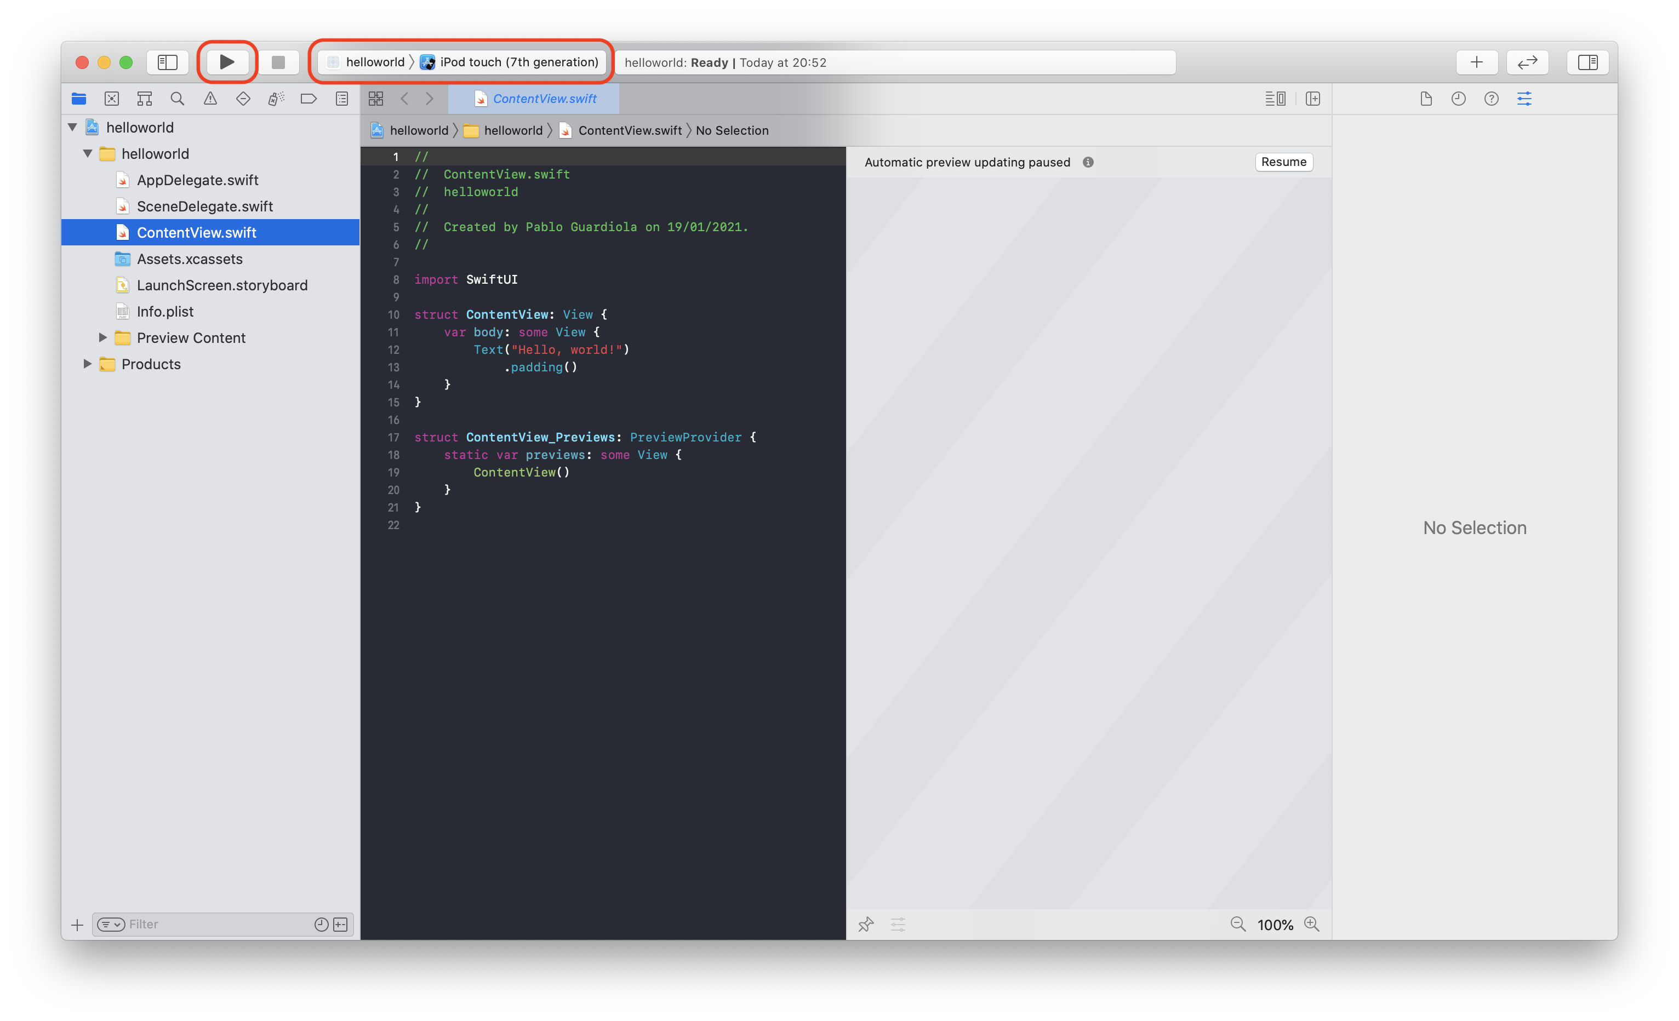Click No Selection in the jump bar
Viewport: 1679px width, 1021px height.
[x=732, y=130]
